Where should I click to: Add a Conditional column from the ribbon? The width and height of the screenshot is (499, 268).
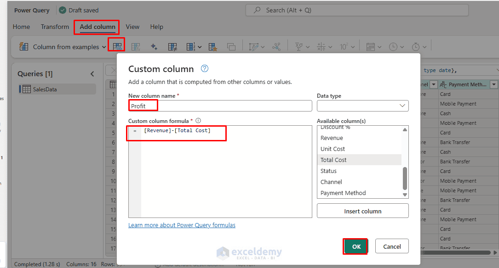172,47
